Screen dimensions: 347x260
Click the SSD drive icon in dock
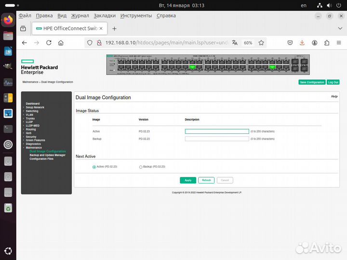pyautogui.click(x=8, y=192)
